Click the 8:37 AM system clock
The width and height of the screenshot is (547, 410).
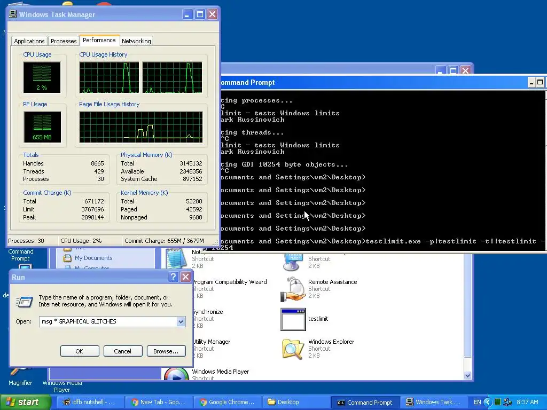pos(527,403)
